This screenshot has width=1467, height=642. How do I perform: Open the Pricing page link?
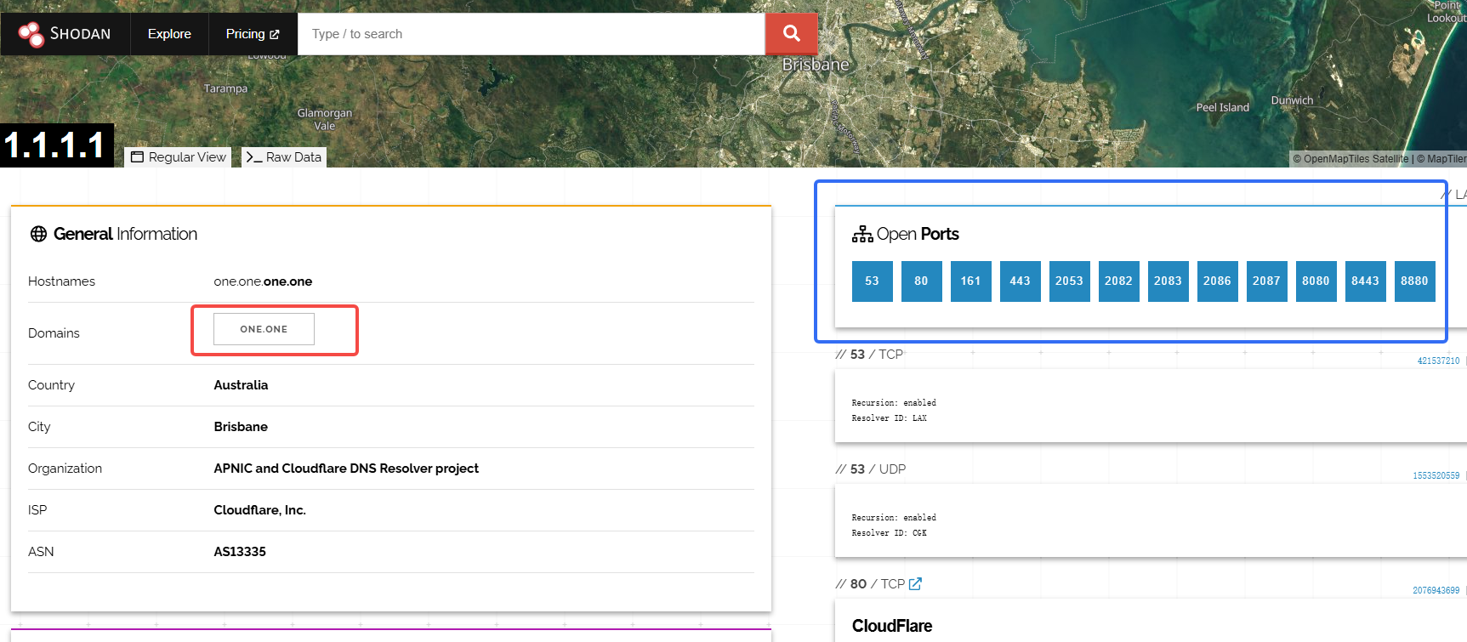pyautogui.click(x=253, y=34)
